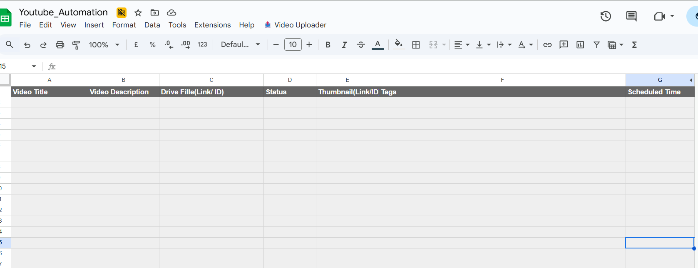Click the Functions sigma icon

634,45
